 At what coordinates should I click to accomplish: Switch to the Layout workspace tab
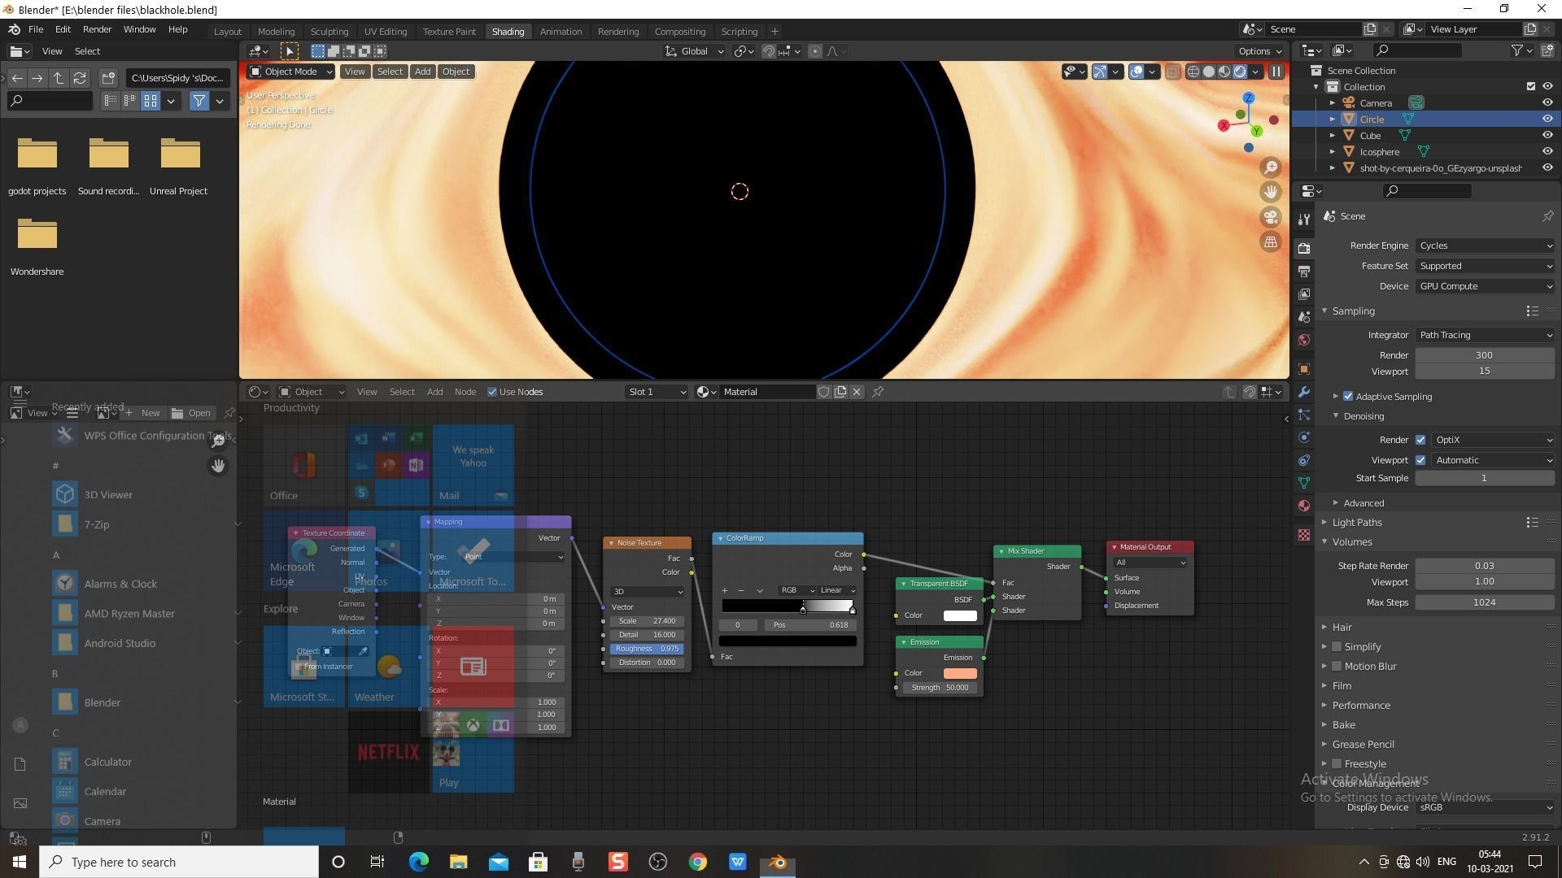pos(227,32)
